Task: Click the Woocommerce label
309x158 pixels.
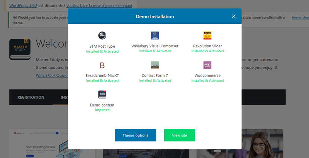Action: 207,75
